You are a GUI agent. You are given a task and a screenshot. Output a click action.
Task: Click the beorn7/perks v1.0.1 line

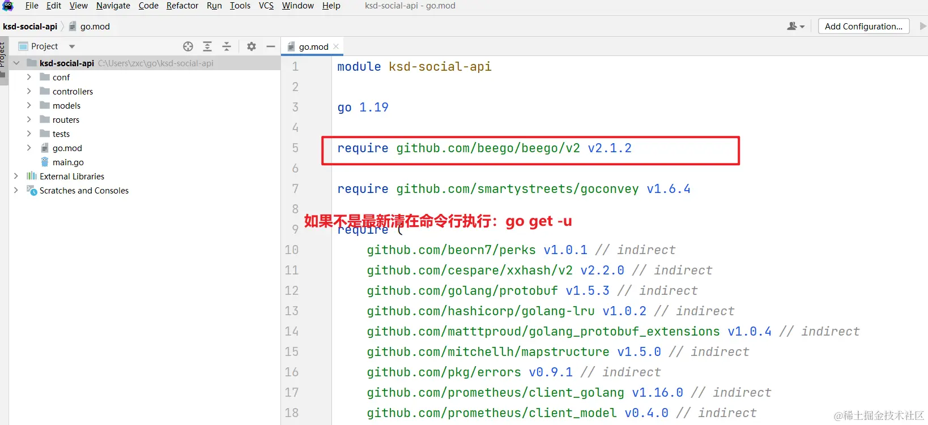point(521,250)
